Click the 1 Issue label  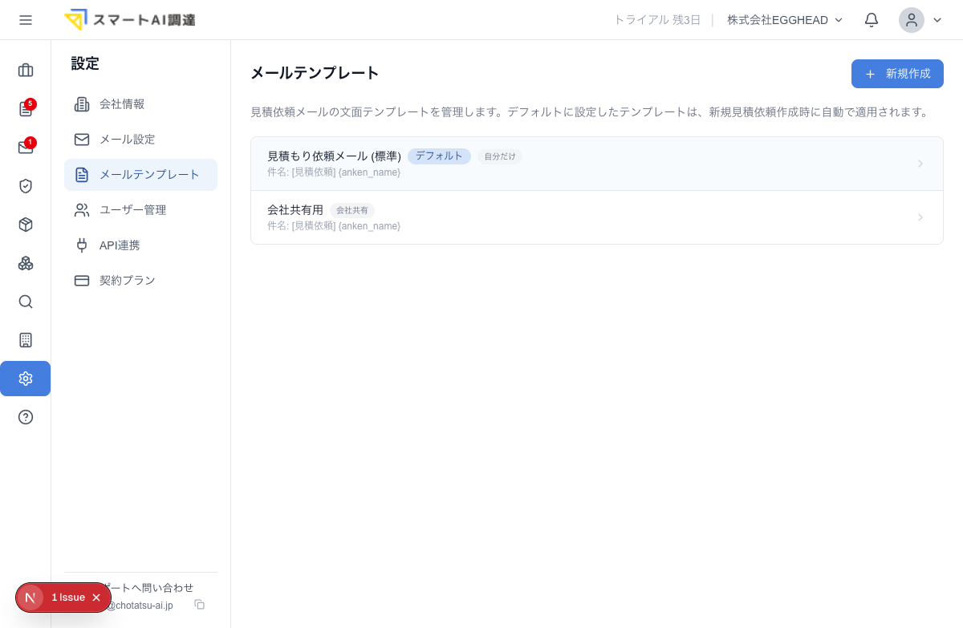[68, 598]
